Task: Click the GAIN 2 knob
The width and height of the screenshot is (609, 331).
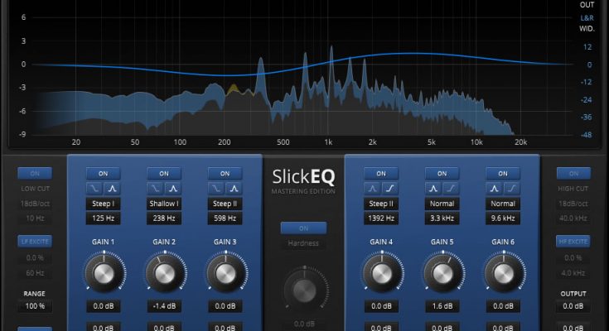Action: [x=164, y=271]
